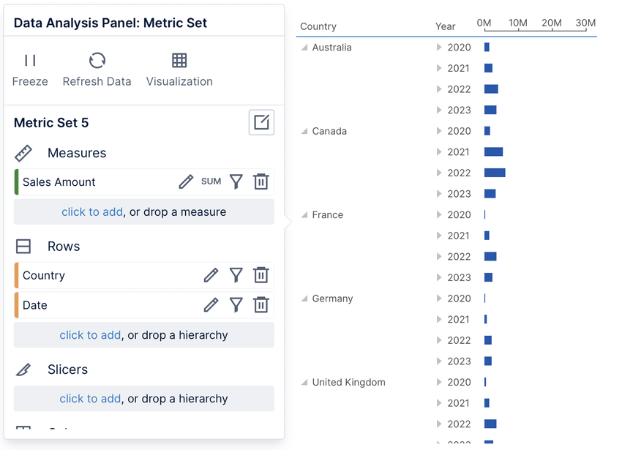Viewport: 622px width, 450px height.
Task: Click the green color bar on Sales Amount
Action: coord(15,181)
